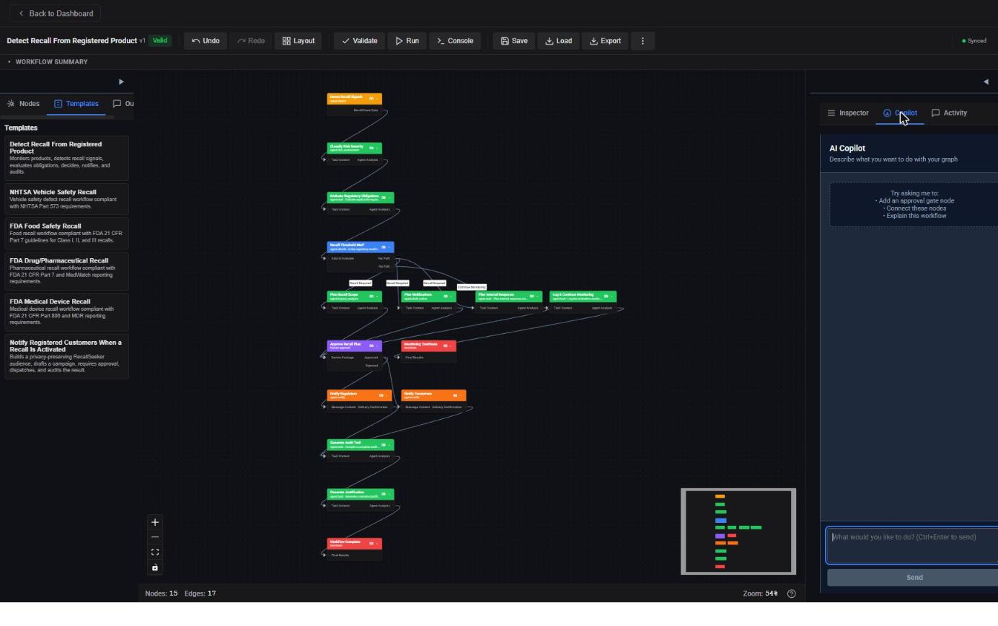Auto-arrange nodes with Layout button
998x626 pixels.
pos(298,41)
